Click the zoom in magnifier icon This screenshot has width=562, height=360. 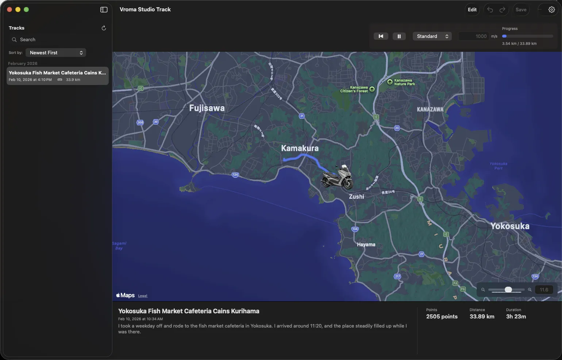click(530, 290)
